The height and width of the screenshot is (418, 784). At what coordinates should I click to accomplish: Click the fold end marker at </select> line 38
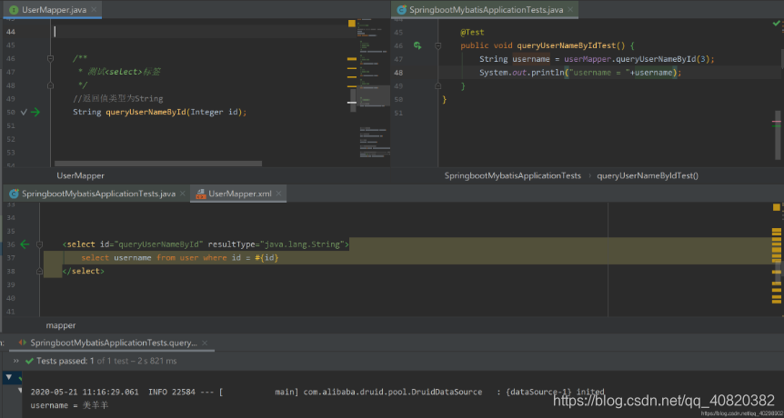(39, 271)
